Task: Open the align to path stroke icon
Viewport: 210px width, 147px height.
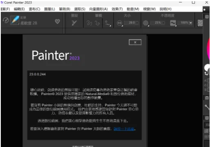Action: point(108,23)
